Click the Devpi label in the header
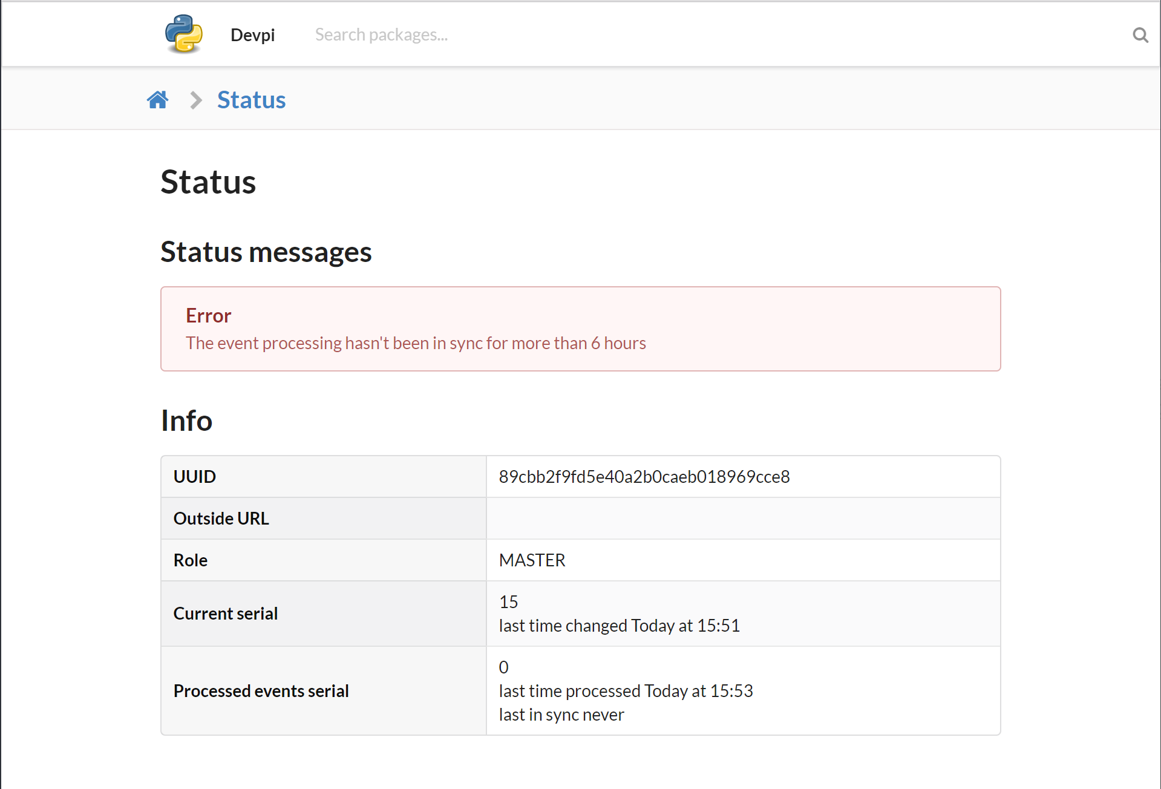1161x789 pixels. pos(252,34)
